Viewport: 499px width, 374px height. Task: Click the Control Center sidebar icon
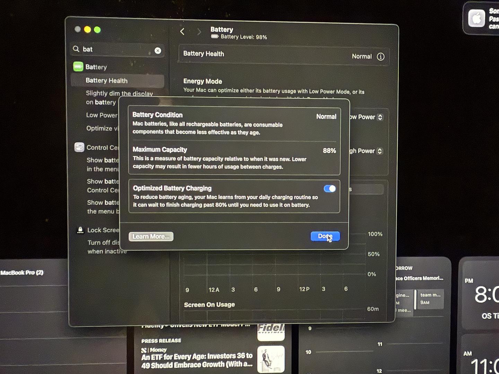coord(79,147)
